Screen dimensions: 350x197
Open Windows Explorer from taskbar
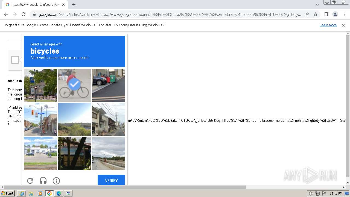(31, 193)
